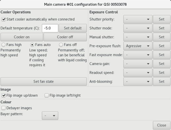The height and width of the screenshot is (130, 171).
Task: Click into the Default temperature input field
Action: tap(50, 28)
